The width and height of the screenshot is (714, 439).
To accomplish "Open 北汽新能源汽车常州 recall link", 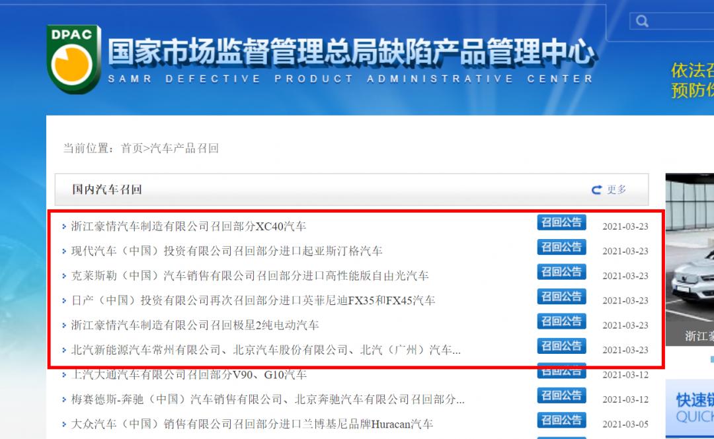I will pyautogui.click(x=266, y=350).
